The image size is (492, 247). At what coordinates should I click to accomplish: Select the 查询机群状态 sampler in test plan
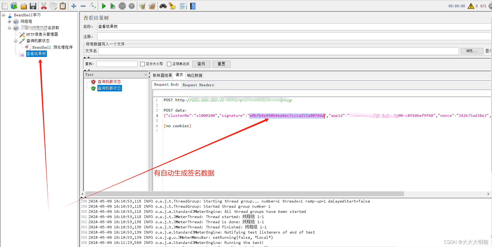tap(38, 41)
